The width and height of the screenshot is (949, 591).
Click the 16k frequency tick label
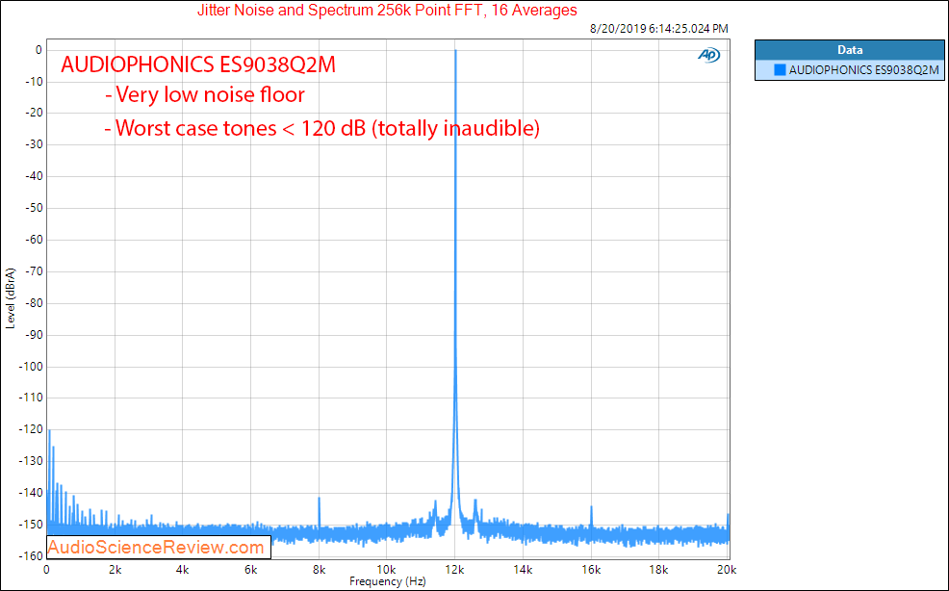[591, 570]
